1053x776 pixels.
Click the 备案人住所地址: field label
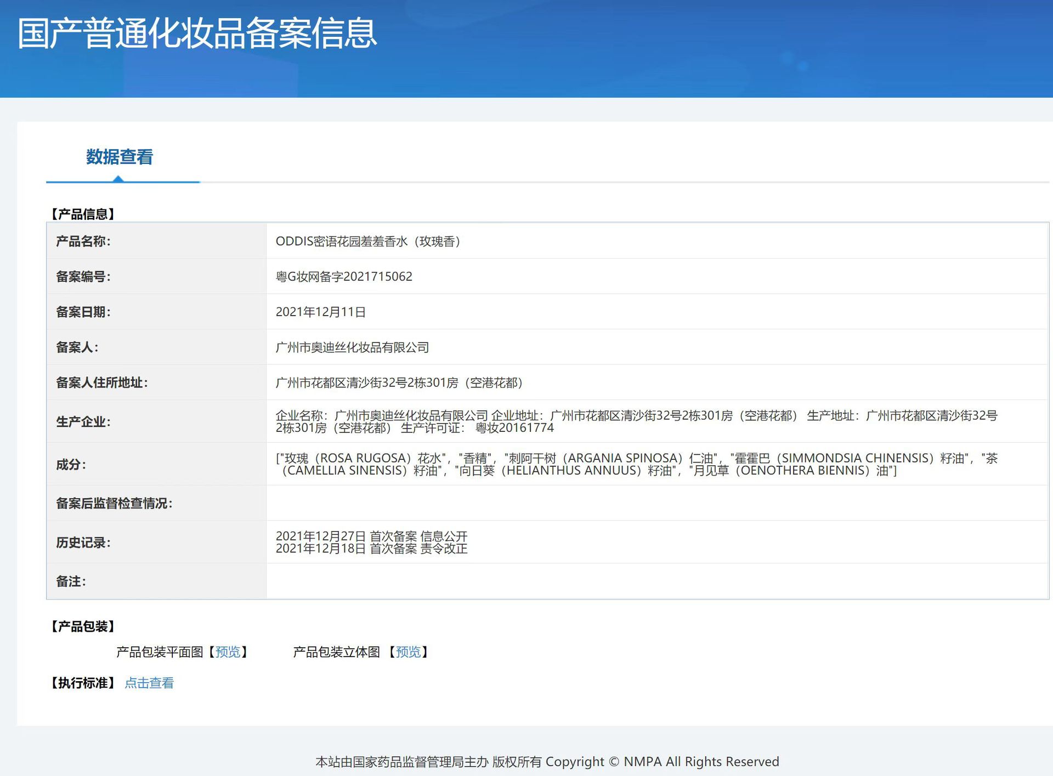tap(102, 383)
